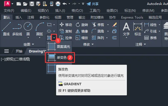Switch to the 管理 ribbon tab
The height and width of the screenshot is (106, 168).
[70, 17]
